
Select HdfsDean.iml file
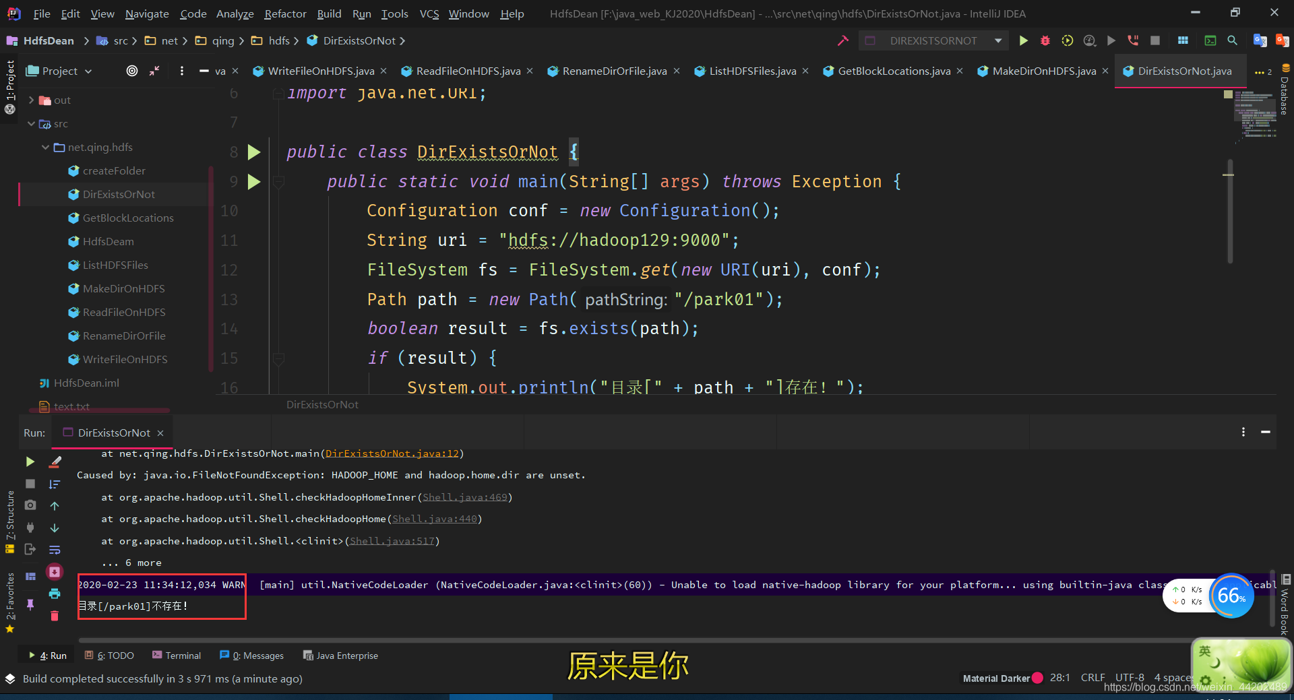[86, 383]
